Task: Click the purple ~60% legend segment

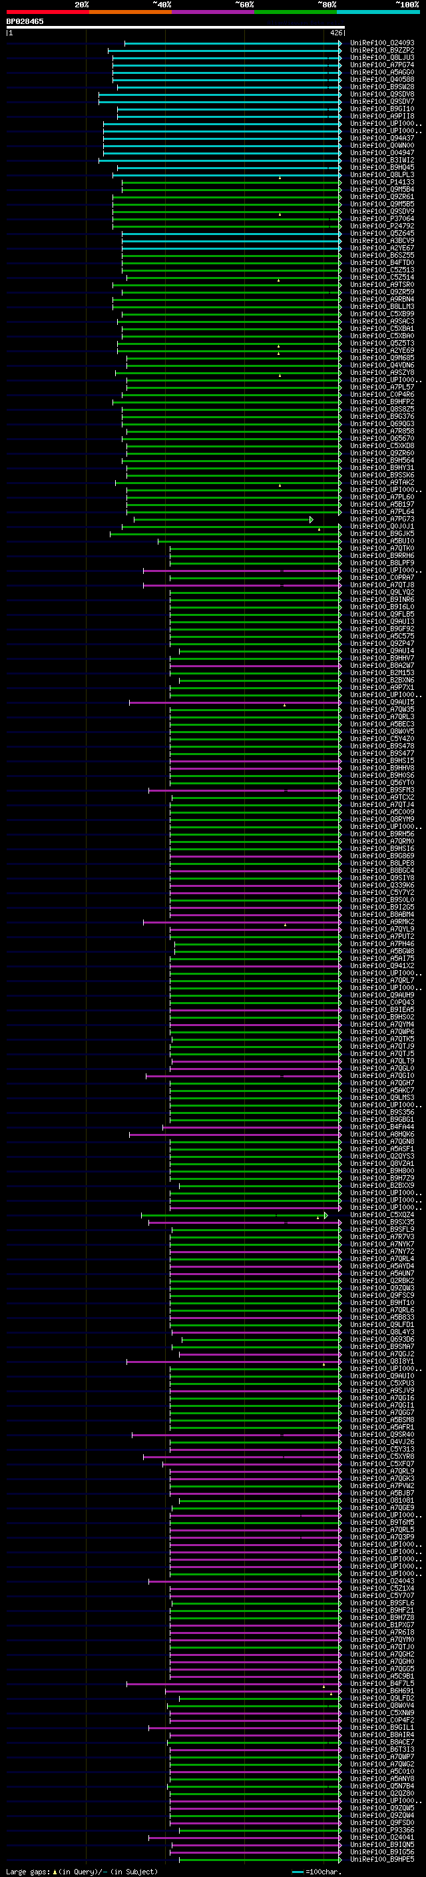Action: point(214,12)
